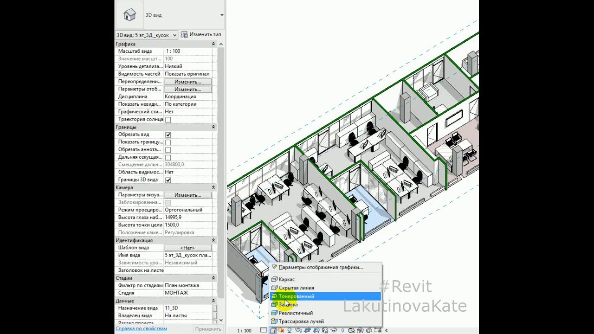The width and height of the screenshot is (594, 334).
Task: Select the Реалистичный visual style
Action: pyautogui.click(x=296, y=313)
